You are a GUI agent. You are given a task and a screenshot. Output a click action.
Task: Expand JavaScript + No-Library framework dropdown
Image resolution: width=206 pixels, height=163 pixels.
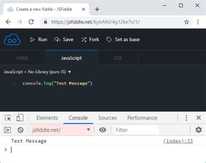click(x=37, y=72)
